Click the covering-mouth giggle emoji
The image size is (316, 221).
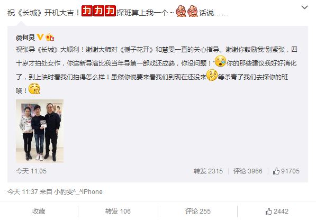[x=212, y=75]
